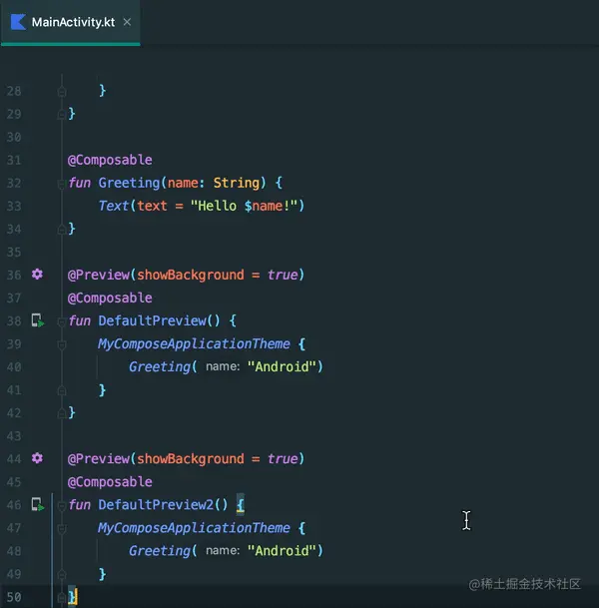
Task: Click "Android" string on line 48
Action: pos(282,551)
